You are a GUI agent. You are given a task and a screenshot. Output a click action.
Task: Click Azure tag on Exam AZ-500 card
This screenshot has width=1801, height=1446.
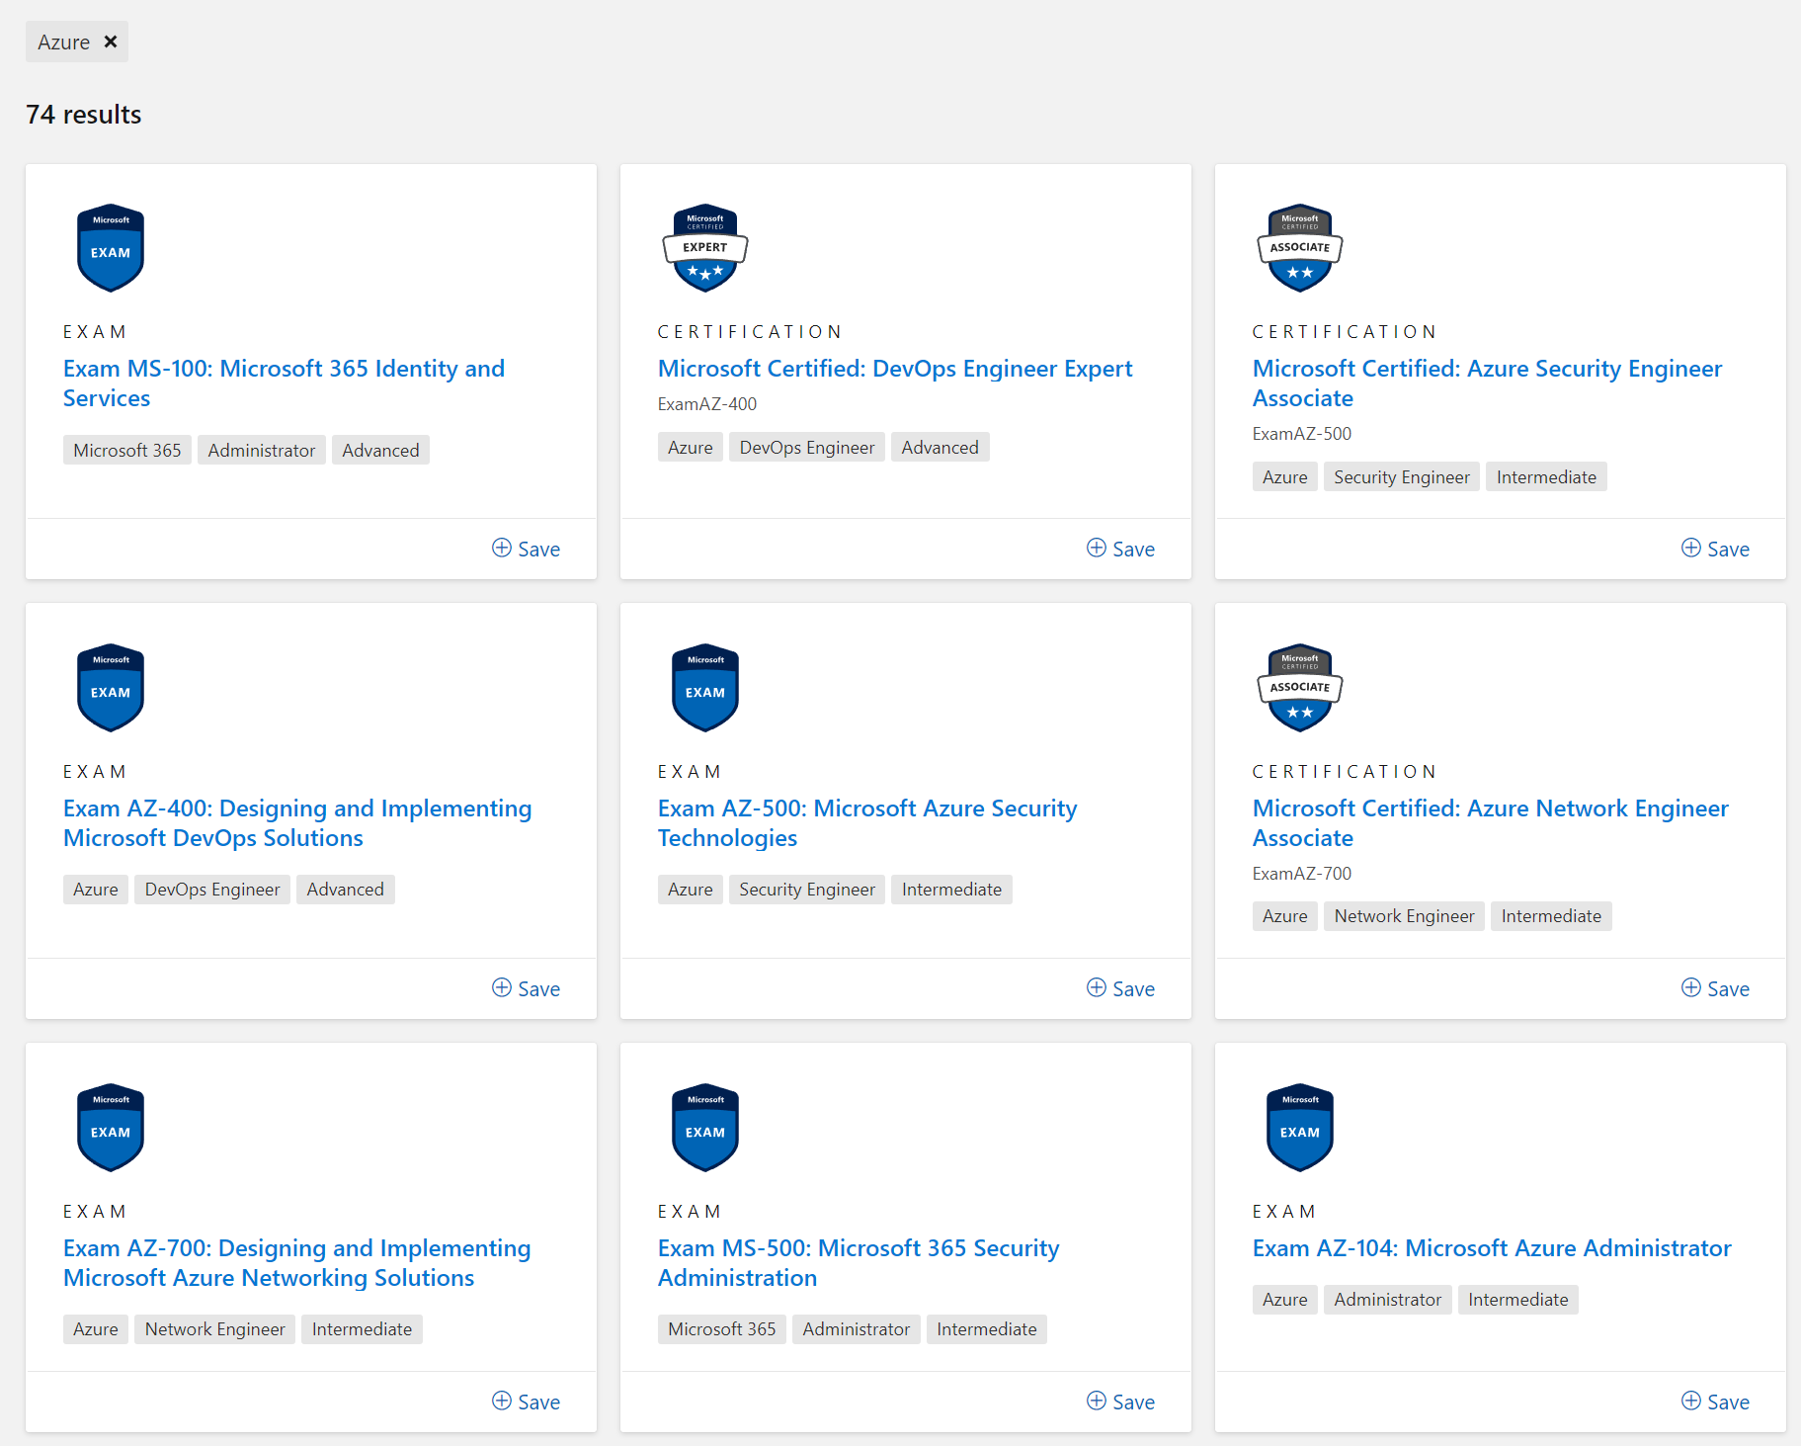[691, 890]
